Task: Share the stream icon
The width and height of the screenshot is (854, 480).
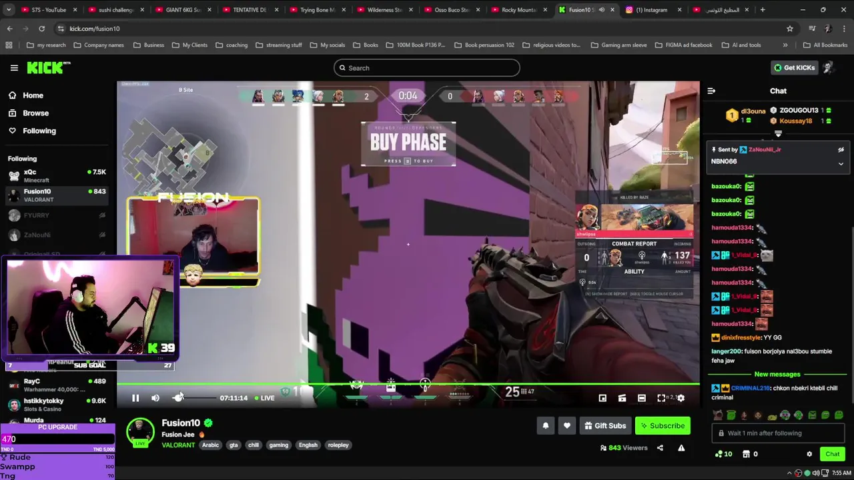Action: coord(660,448)
